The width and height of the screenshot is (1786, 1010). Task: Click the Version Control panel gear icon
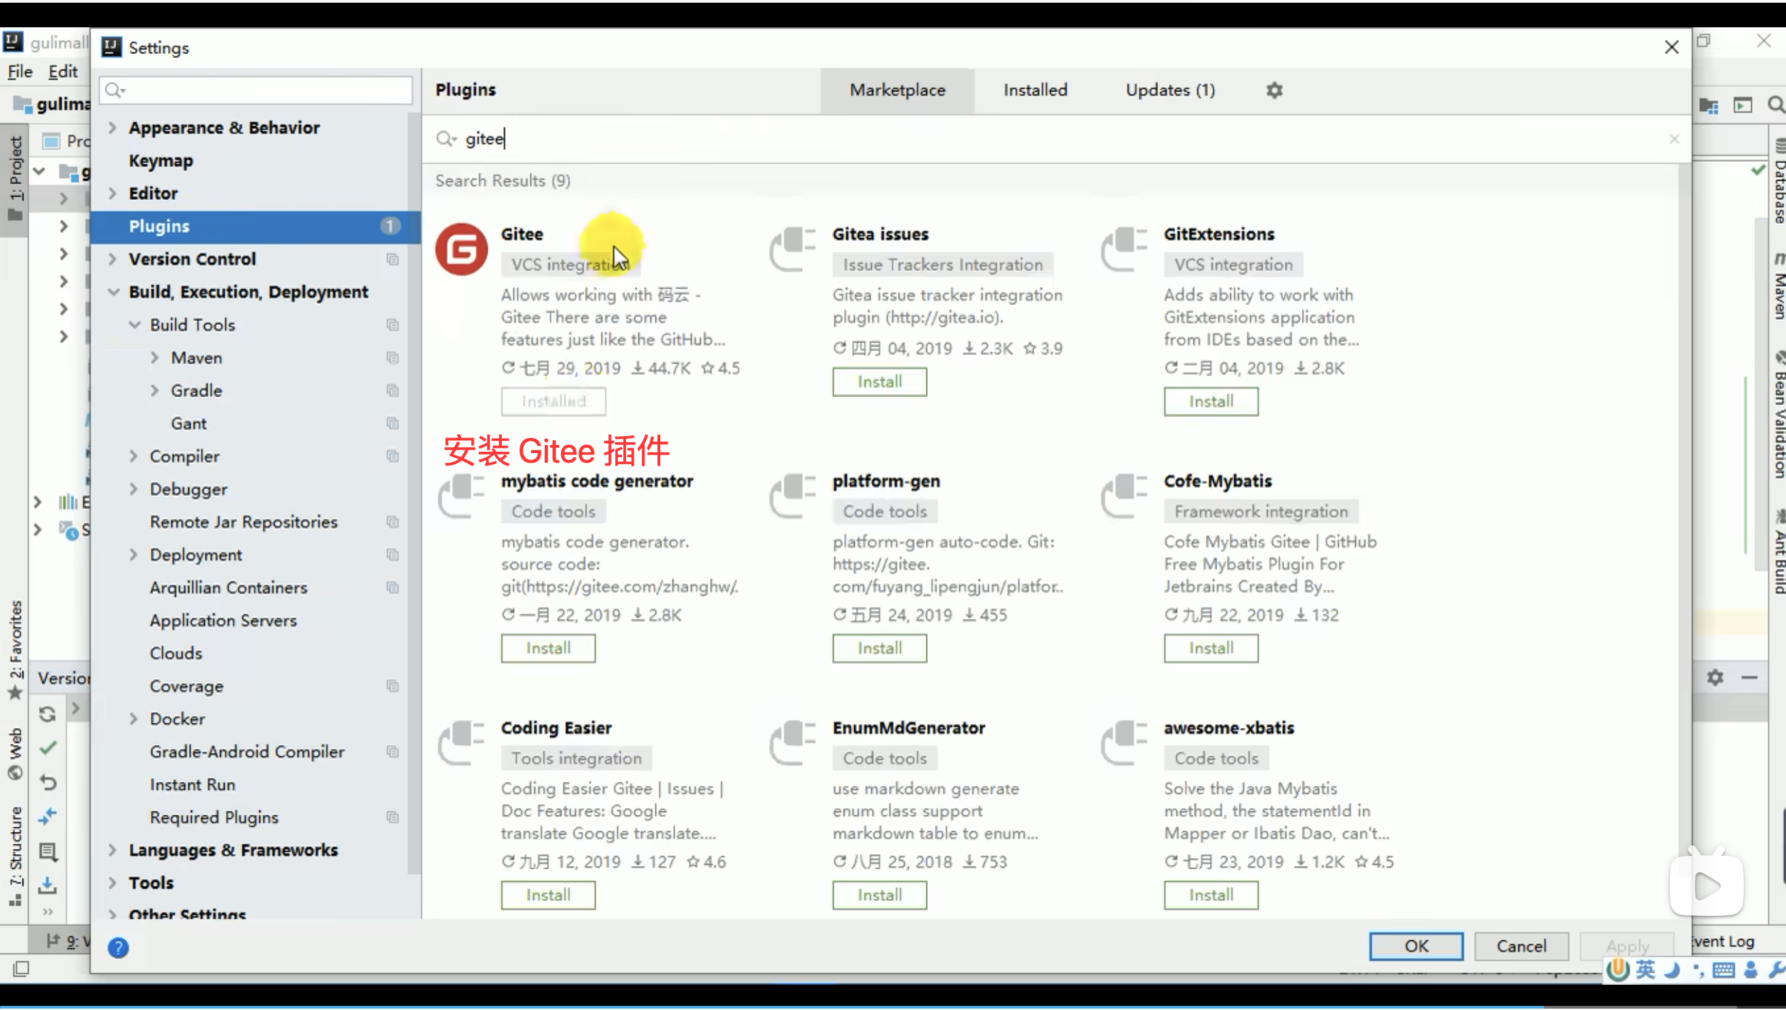coord(1714,677)
